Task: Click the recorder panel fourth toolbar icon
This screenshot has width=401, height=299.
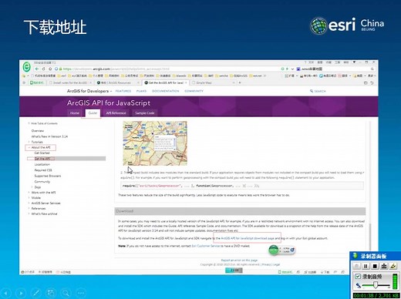Action: point(384,266)
